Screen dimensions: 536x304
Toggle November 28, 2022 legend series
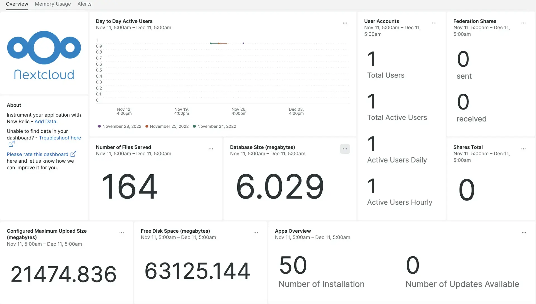(x=120, y=126)
